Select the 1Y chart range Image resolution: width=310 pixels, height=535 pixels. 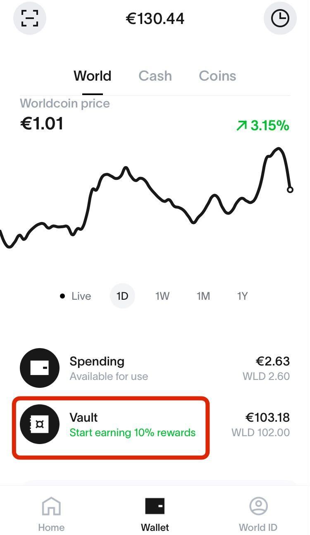pos(242,296)
